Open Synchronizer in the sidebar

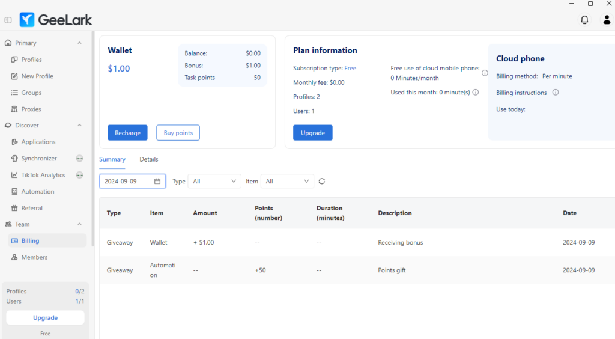[39, 159]
